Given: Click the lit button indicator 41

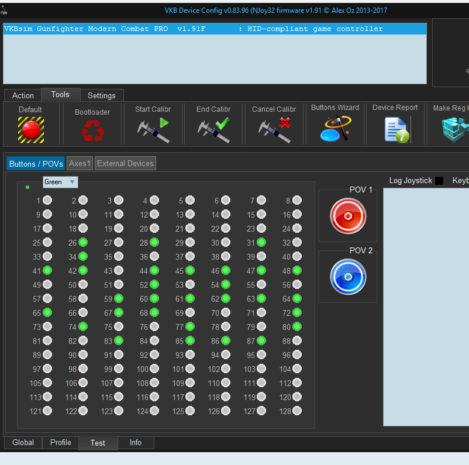Looking at the screenshot, I should (47, 270).
